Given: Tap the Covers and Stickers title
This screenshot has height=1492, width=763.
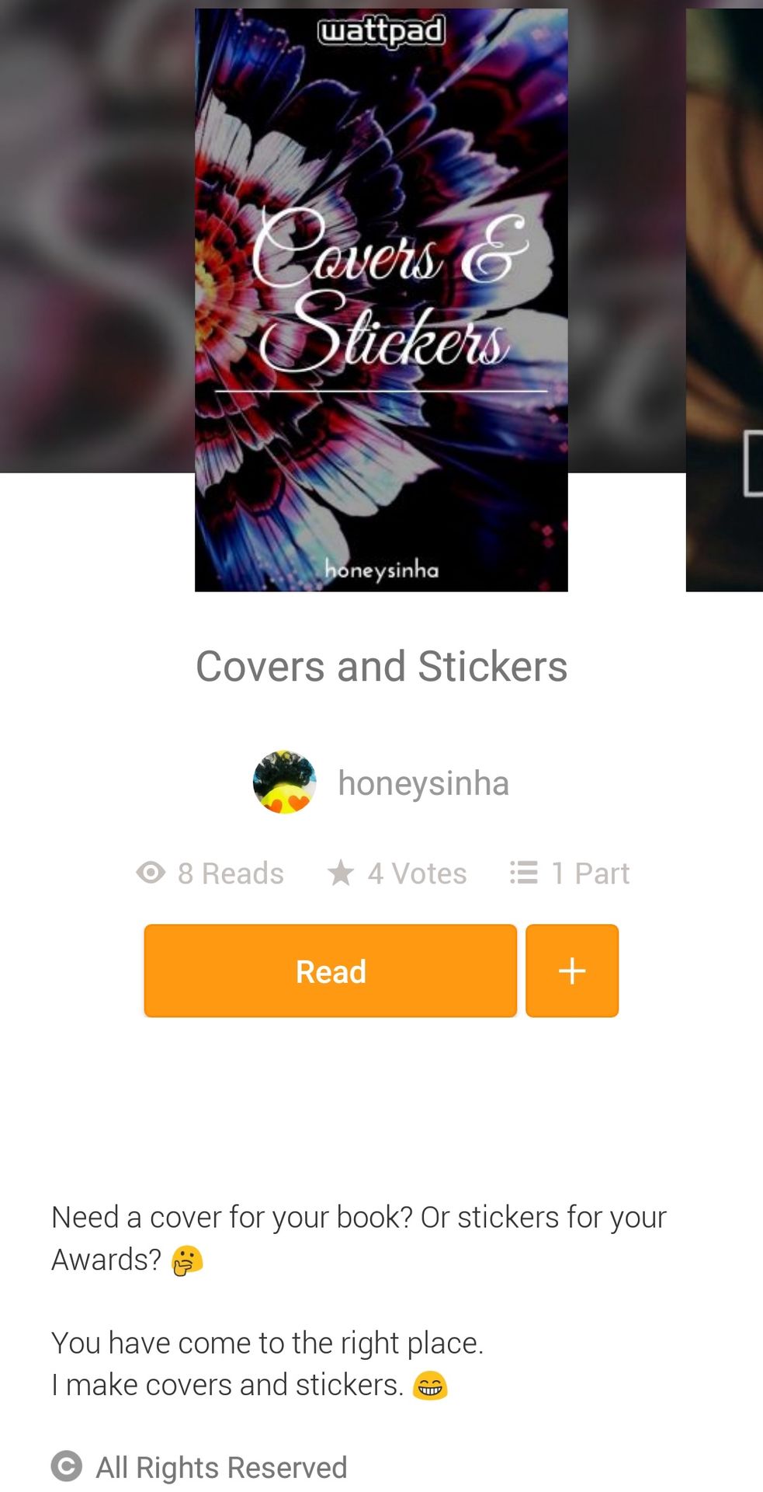Looking at the screenshot, I should [x=381, y=666].
